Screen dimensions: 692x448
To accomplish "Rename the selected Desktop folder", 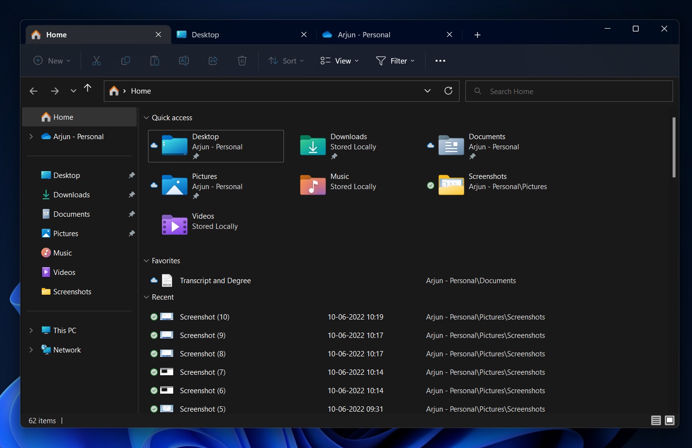I will tap(183, 61).
